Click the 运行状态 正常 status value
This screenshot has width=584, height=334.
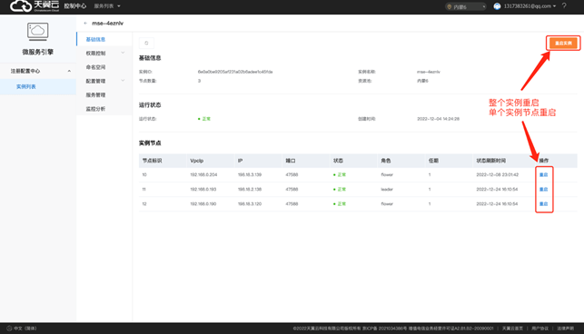click(204, 119)
